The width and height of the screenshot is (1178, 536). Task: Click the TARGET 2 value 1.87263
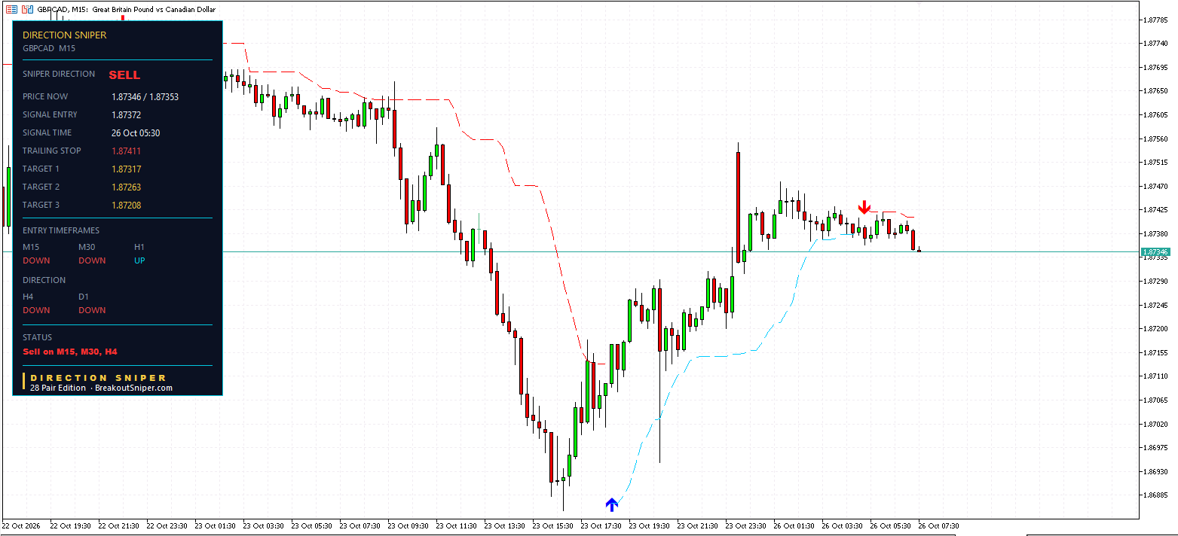tap(126, 187)
